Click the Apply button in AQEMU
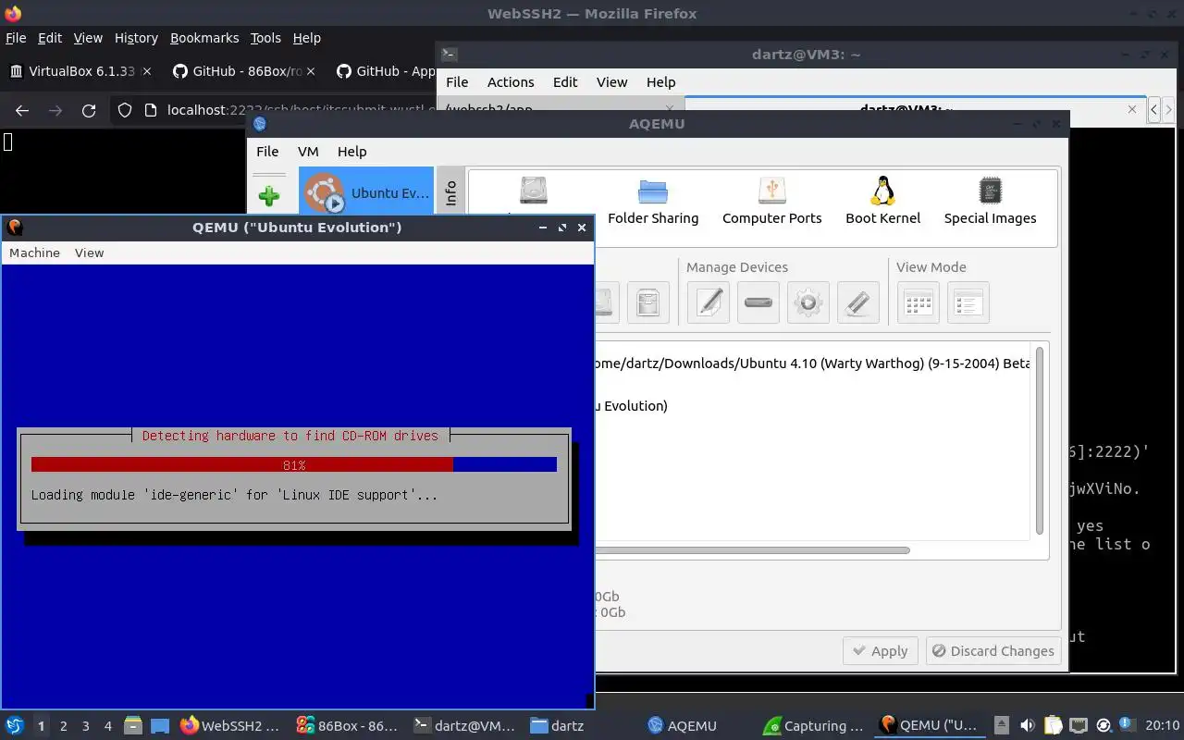1184x740 pixels. coord(881,651)
